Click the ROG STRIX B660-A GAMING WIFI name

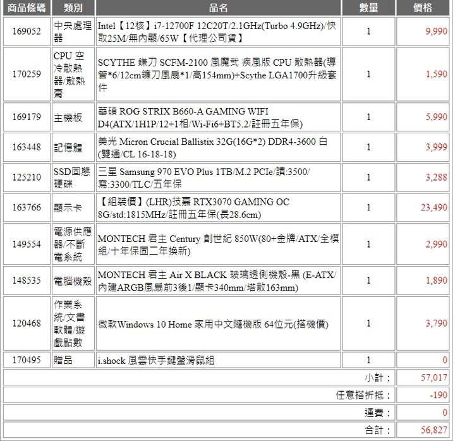200,118
